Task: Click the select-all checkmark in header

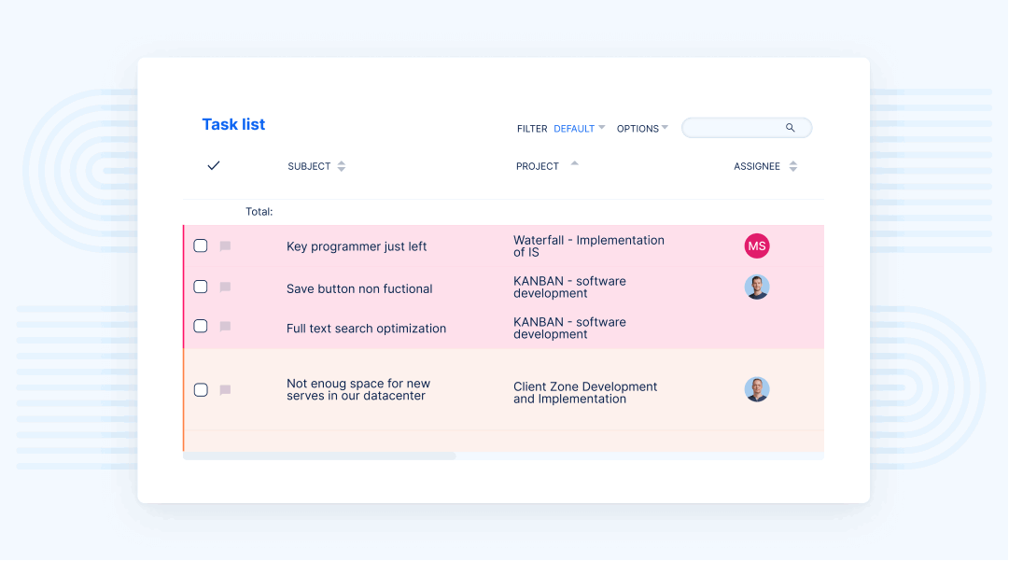Action: tap(214, 165)
